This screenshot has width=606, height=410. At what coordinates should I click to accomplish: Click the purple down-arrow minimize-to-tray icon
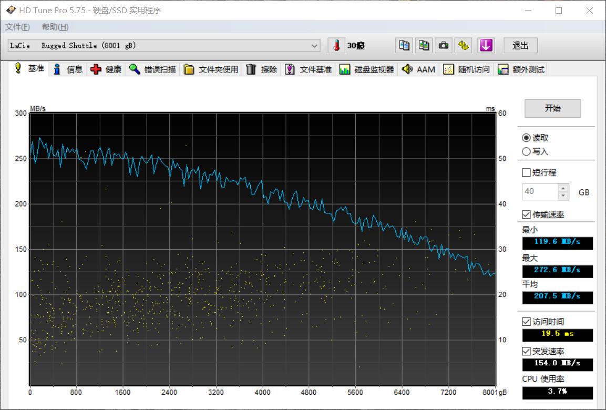click(486, 46)
